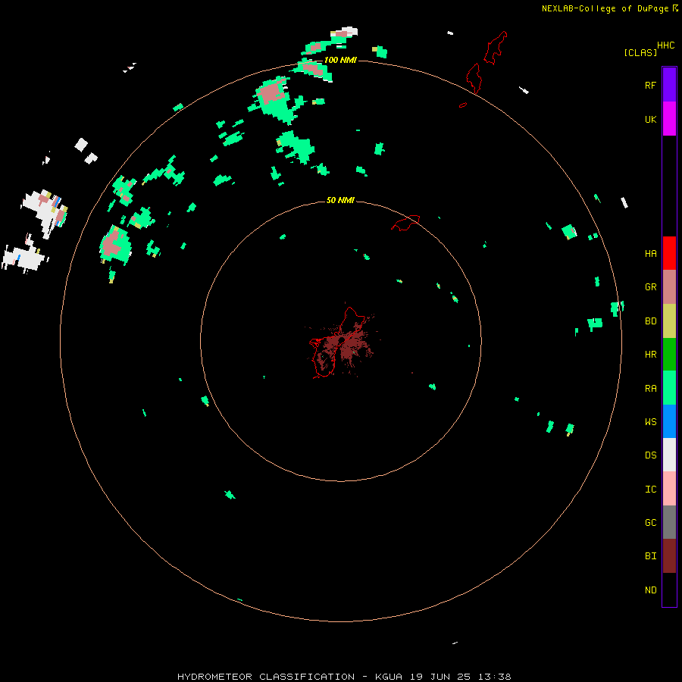This screenshot has height=682, width=682.
Task: Click the HA legend label
Action: [x=650, y=253]
